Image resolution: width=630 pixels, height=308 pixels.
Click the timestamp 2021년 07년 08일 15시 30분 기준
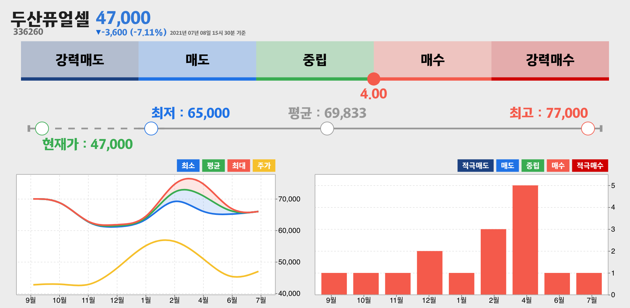coord(208,33)
